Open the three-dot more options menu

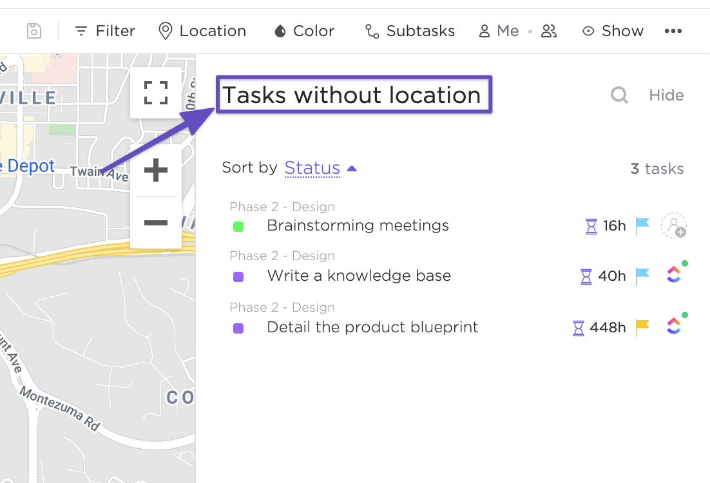(673, 31)
